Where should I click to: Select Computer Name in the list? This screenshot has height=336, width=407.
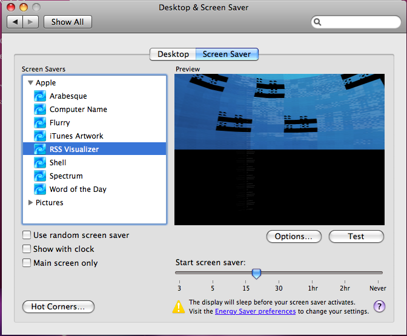click(x=78, y=109)
